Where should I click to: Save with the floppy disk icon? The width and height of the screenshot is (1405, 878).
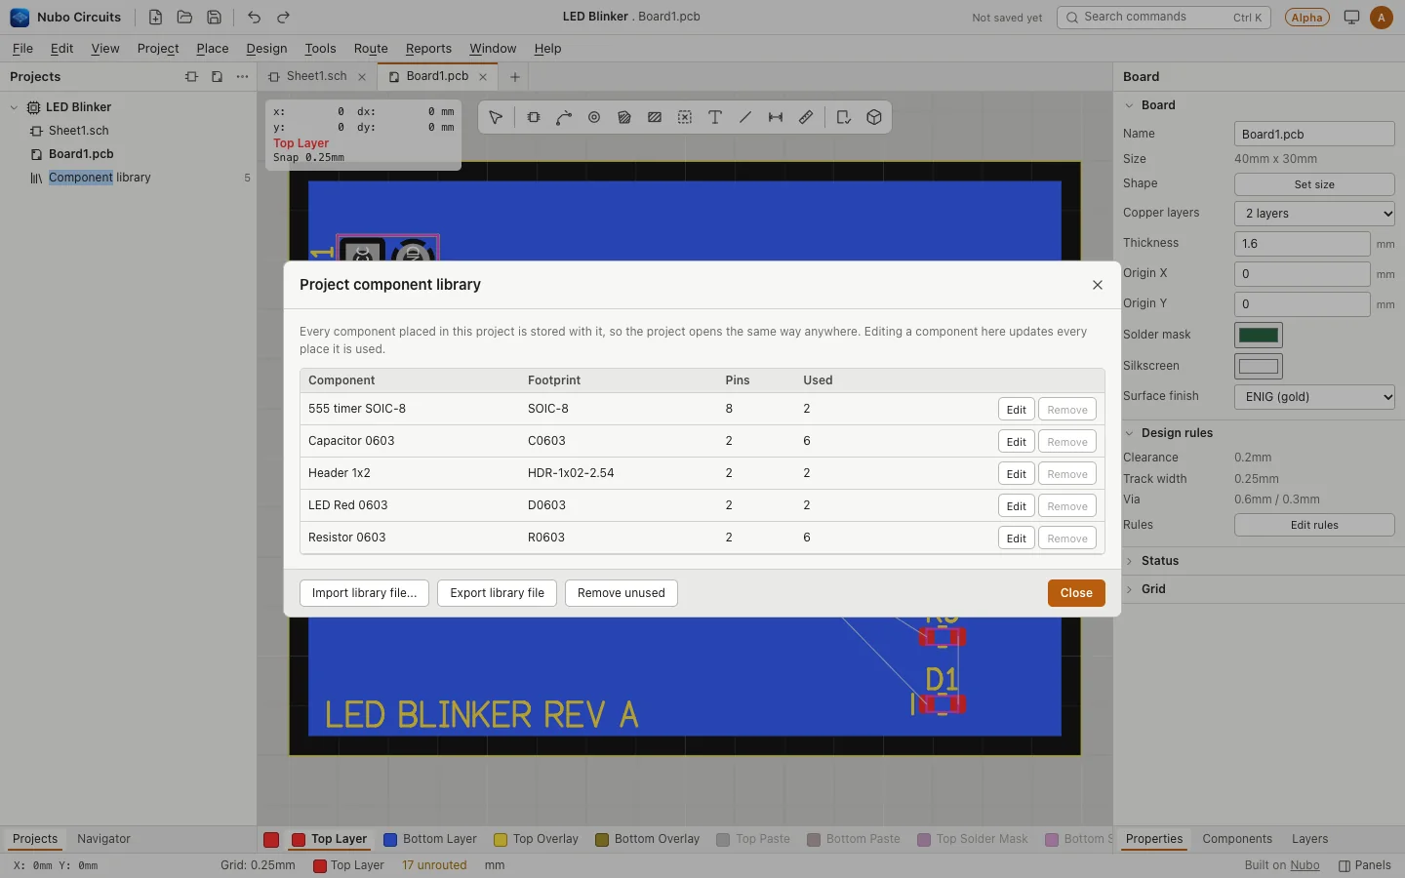tap(214, 17)
